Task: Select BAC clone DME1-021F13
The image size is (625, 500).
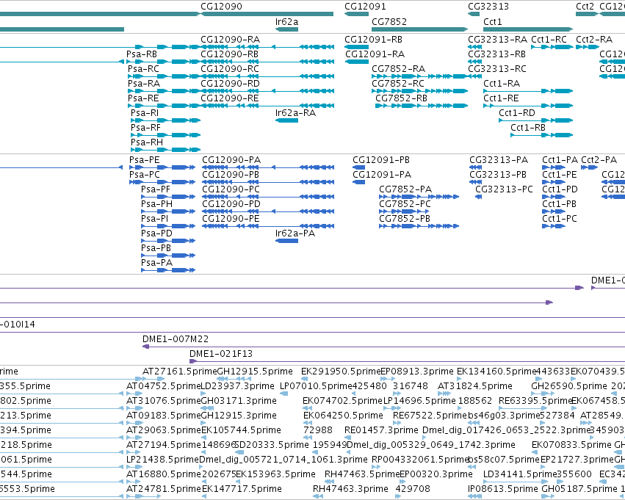Action: 221,354
